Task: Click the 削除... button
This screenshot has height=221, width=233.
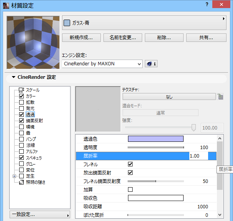Action: [164, 38]
